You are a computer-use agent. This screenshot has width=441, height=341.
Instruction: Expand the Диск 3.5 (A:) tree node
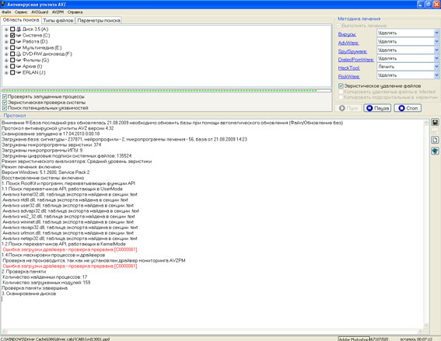(6, 30)
